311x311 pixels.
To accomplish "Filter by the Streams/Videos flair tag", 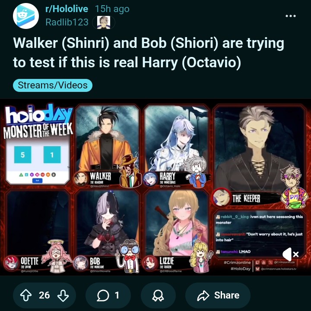I will [x=53, y=85].
